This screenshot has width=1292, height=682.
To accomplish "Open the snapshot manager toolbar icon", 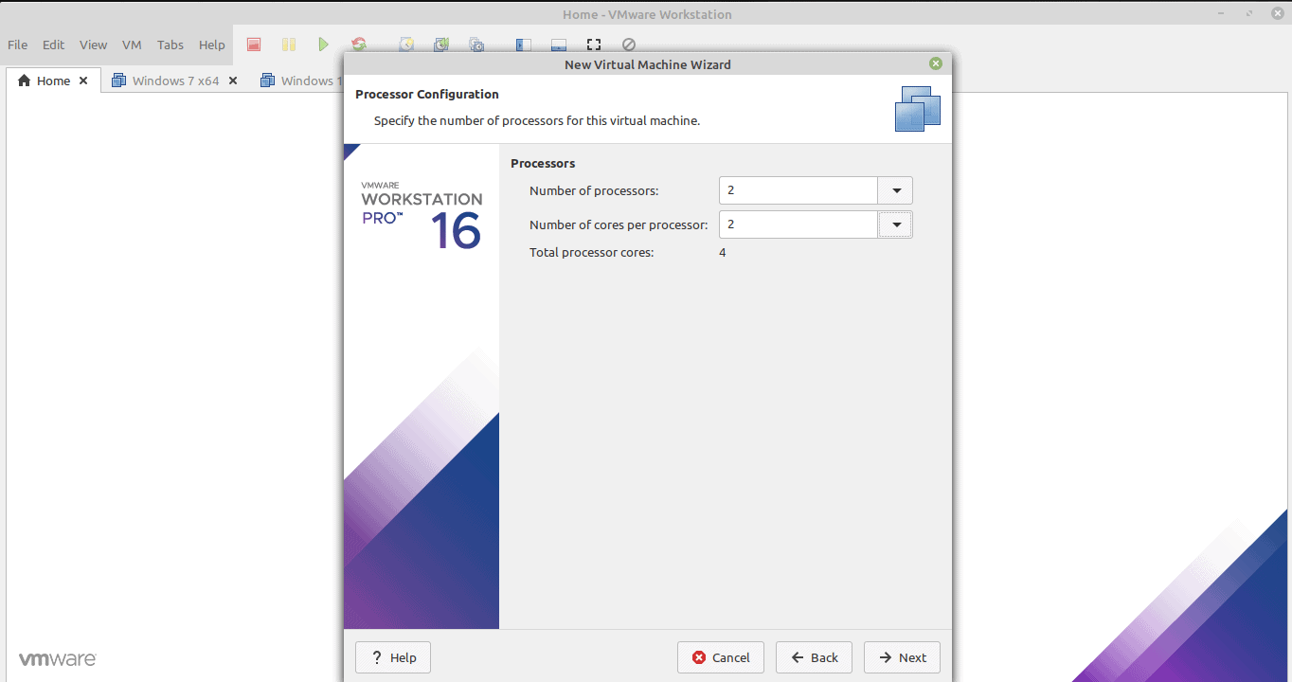I will tap(476, 45).
